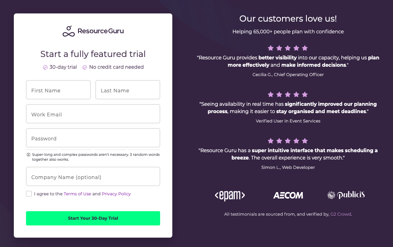
Task: Click the Company Name (optional) field
Action: pos(93,177)
